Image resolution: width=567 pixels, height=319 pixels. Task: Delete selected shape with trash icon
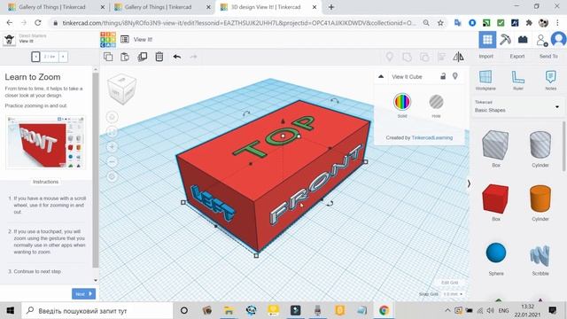[159, 57]
